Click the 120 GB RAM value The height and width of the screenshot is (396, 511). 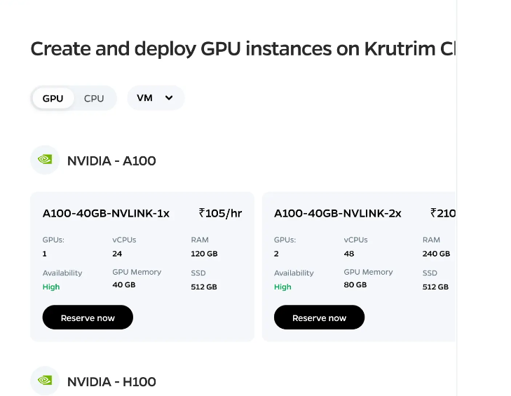[x=204, y=254]
